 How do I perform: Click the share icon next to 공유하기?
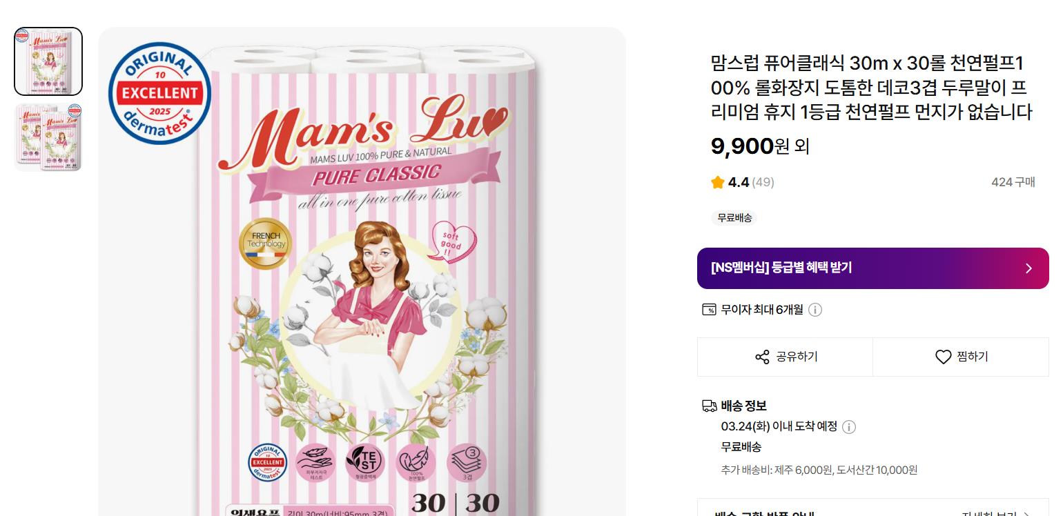tap(762, 357)
